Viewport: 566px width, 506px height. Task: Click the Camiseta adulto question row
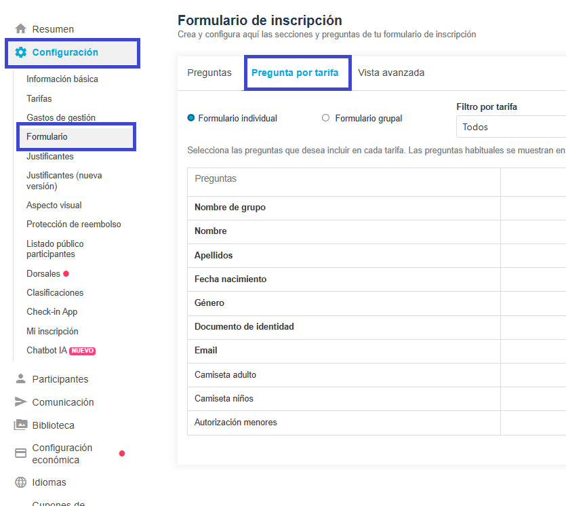pyautogui.click(x=226, y=375)
